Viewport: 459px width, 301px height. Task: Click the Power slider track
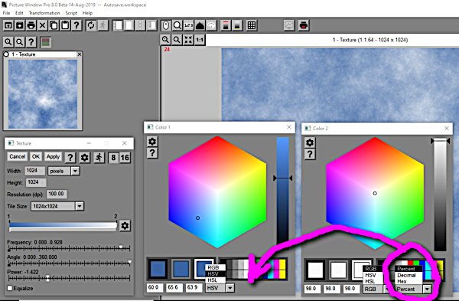[69, 277]
